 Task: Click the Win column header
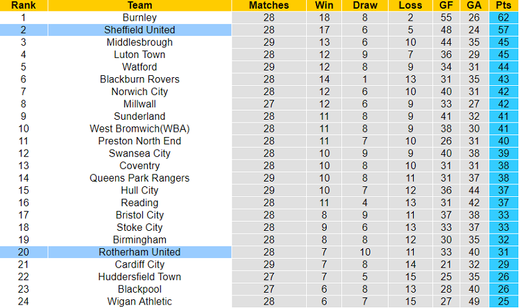coord(324,5)
